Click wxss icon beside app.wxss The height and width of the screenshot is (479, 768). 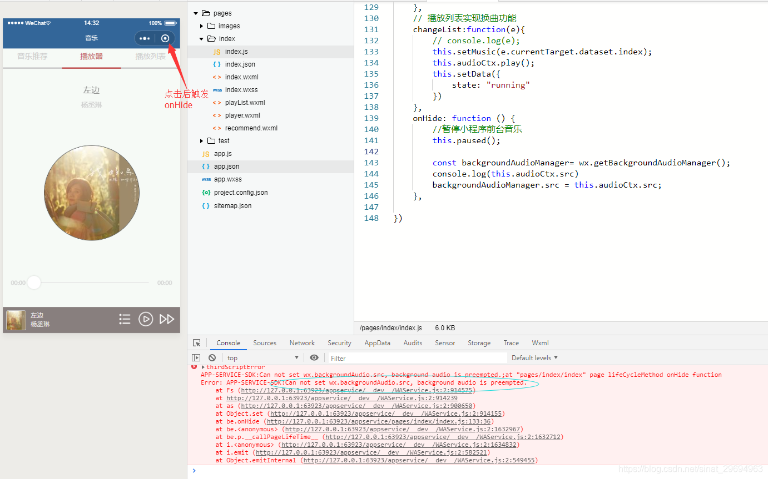(206, 179)
